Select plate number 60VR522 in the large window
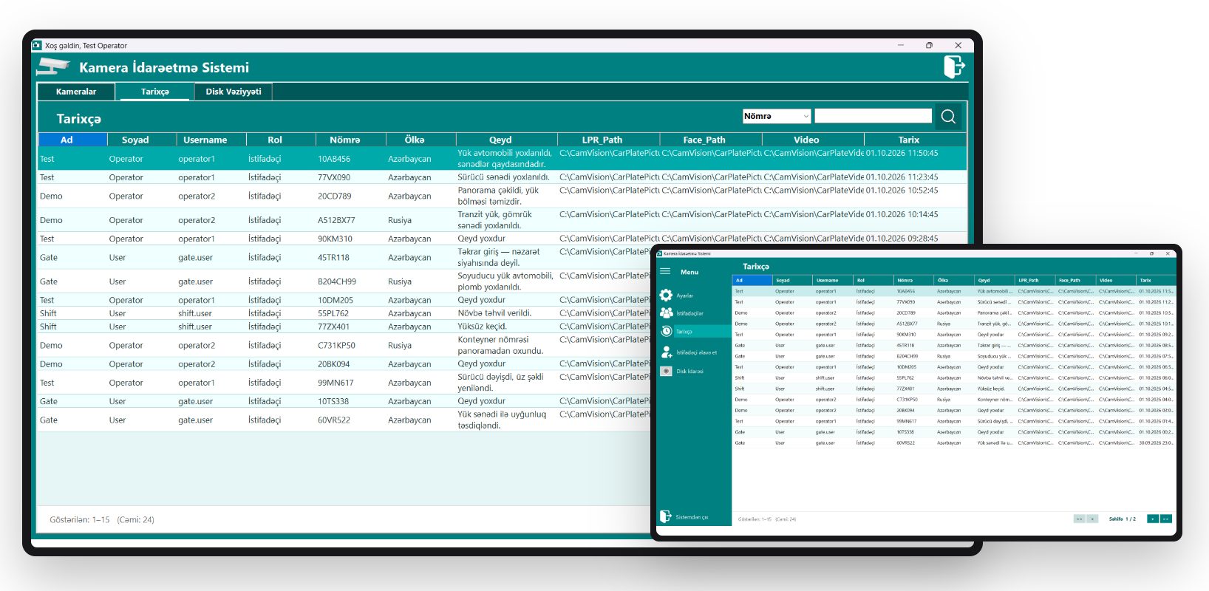The image size is (1209, 591). pyautogui.click(x=333, y=420)
